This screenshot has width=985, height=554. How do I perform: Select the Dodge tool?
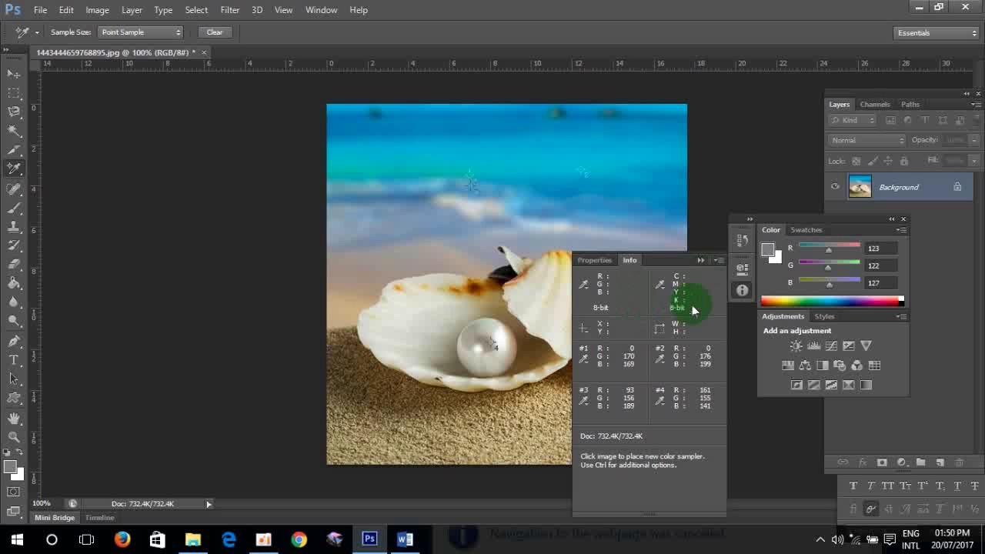click(14, 321)
